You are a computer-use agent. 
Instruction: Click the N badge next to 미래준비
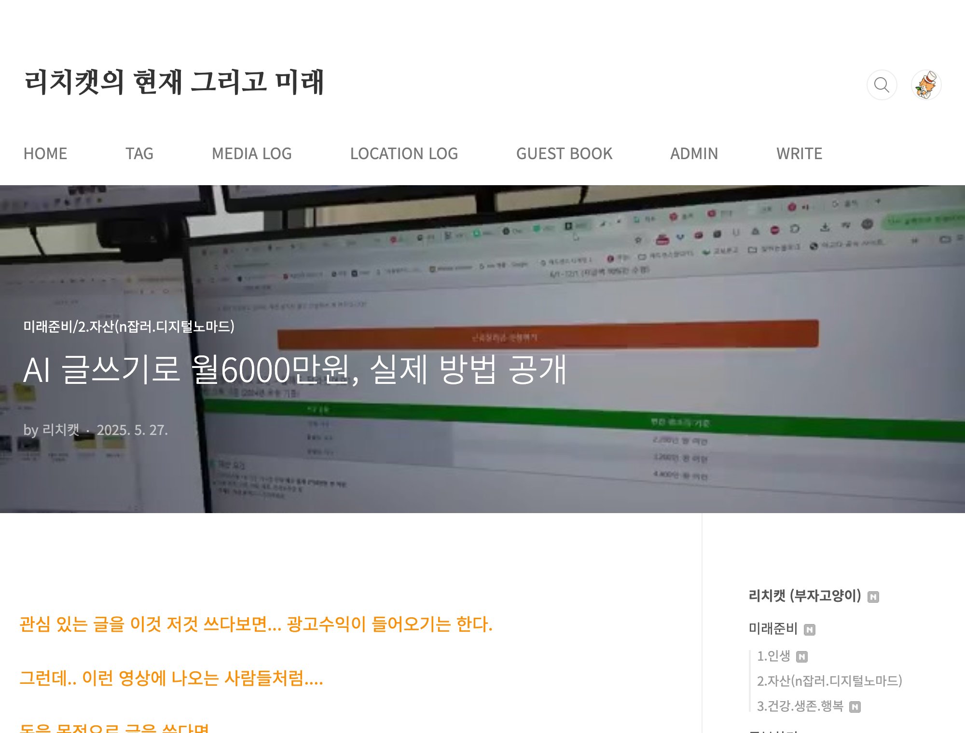click(x=809, y=630)
